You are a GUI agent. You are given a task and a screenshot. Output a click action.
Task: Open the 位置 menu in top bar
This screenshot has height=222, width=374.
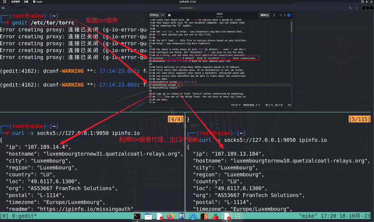click(x=26, y=1)
